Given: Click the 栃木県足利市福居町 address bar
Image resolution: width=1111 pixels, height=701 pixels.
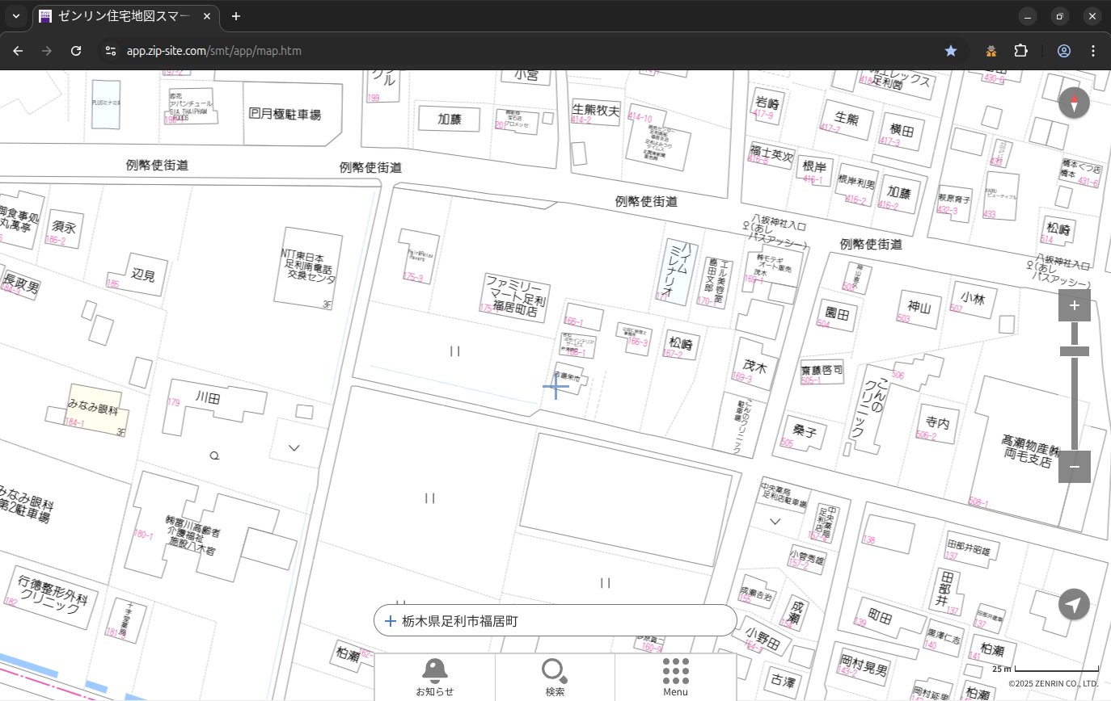Looking at the screenshot, I should pos(555,621).
